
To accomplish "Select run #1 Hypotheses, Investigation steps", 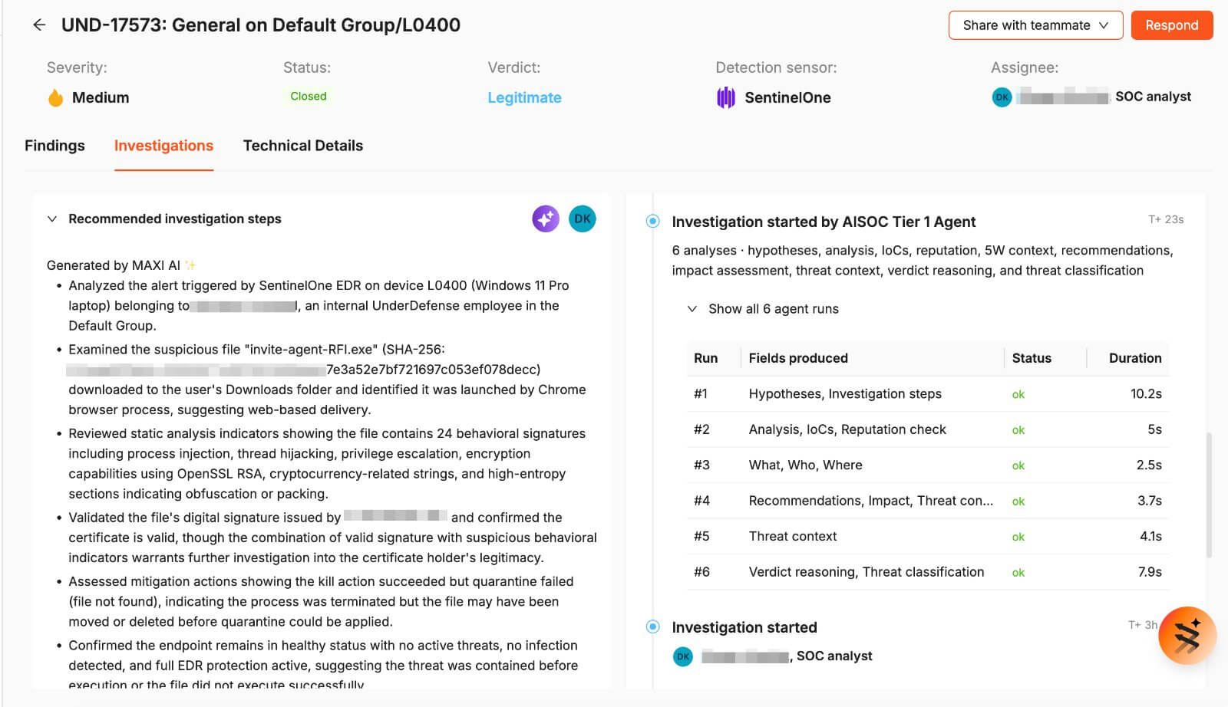I will [927, 394].
